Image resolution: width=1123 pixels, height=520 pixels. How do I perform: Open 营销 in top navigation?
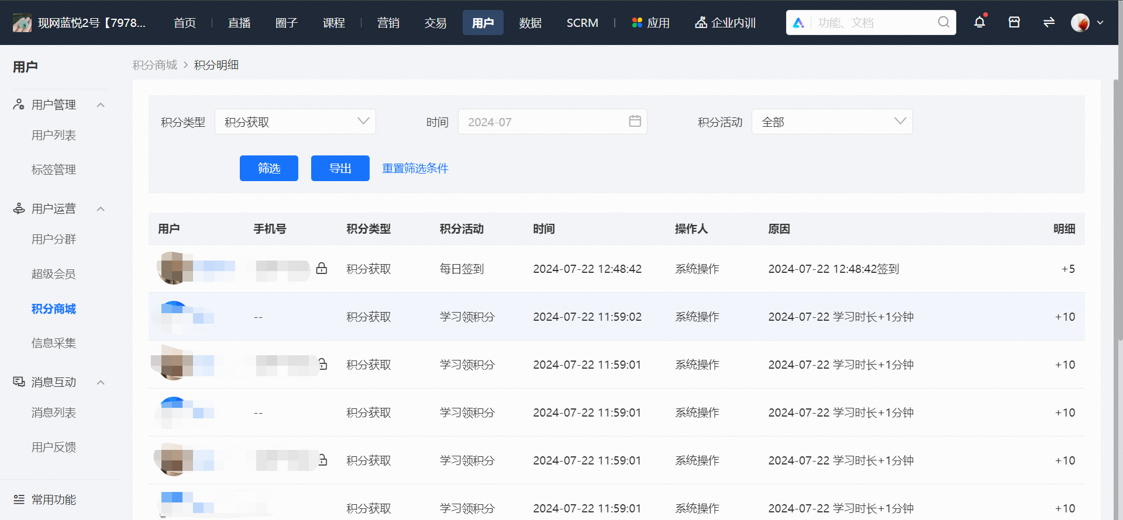388,23
